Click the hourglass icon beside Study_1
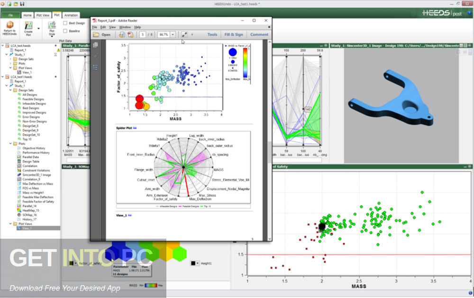Viewport: 474px width, 298px height. (55, 55)
